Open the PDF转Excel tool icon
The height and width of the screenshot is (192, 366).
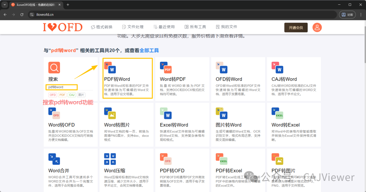pyautogui.click(x=222, y=159)
